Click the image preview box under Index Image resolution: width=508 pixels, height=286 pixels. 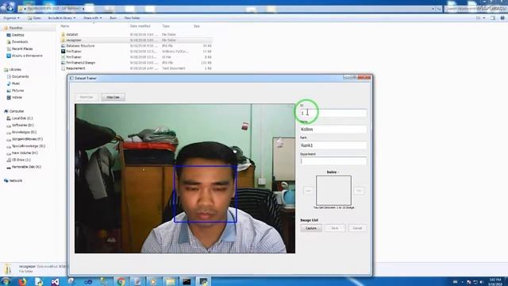[x=333, y=191]
